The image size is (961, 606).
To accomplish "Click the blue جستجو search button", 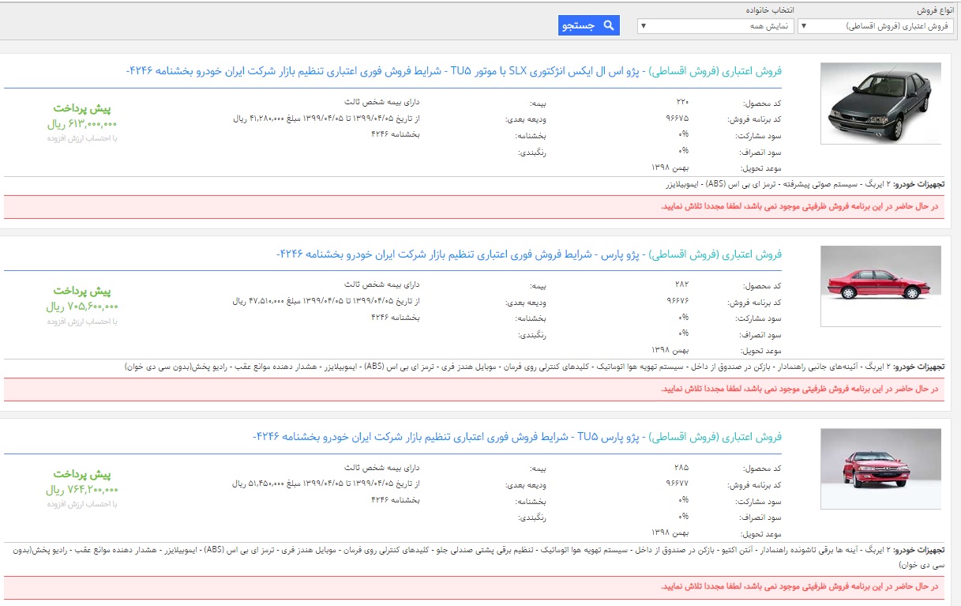I will (x=589, y=25).
